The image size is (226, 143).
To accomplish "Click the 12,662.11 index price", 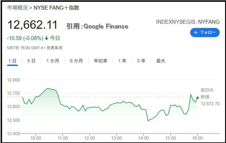I will point(33,25).
